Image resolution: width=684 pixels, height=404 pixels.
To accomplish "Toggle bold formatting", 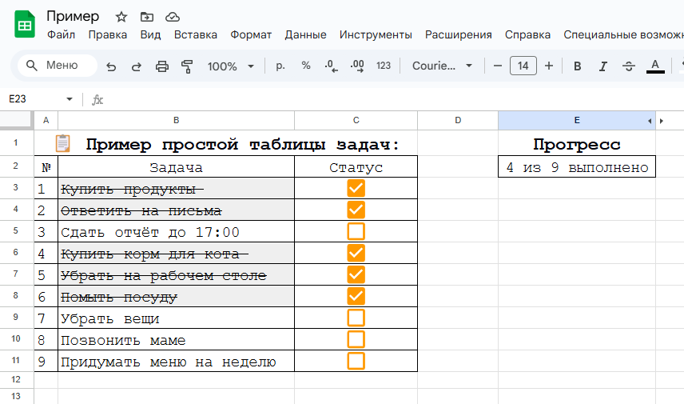I will point(577,66).
